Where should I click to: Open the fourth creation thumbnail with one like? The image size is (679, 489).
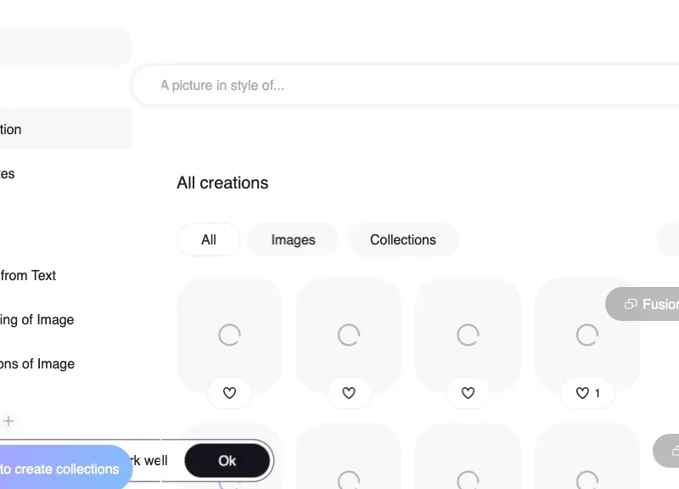point(587,334)
